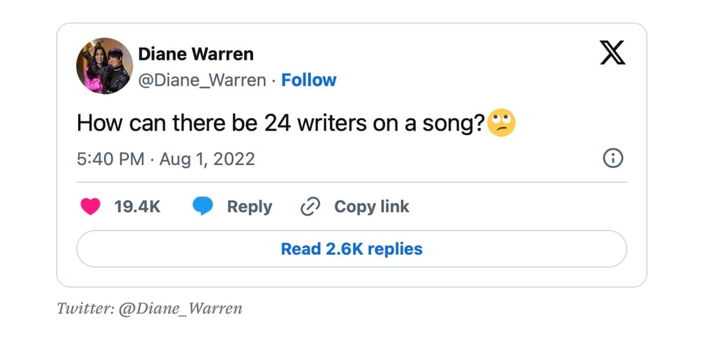Click the X logo icon
Image resolution: width=706 pixels, height=349 pixels.
point(612,53)
